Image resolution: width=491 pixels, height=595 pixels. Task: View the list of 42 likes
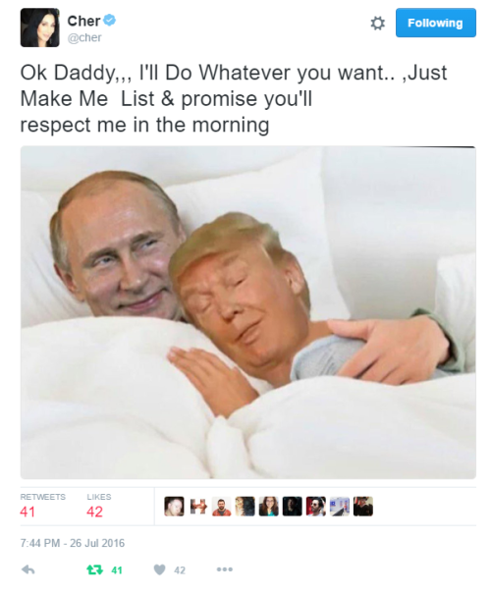[98, 506]
